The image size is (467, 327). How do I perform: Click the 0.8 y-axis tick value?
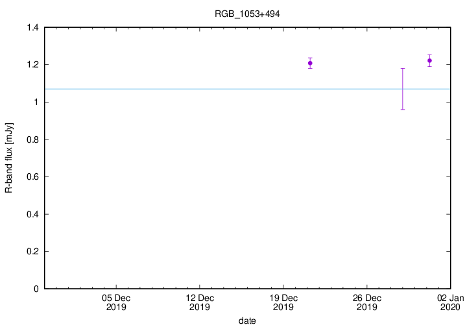[32, 139]
